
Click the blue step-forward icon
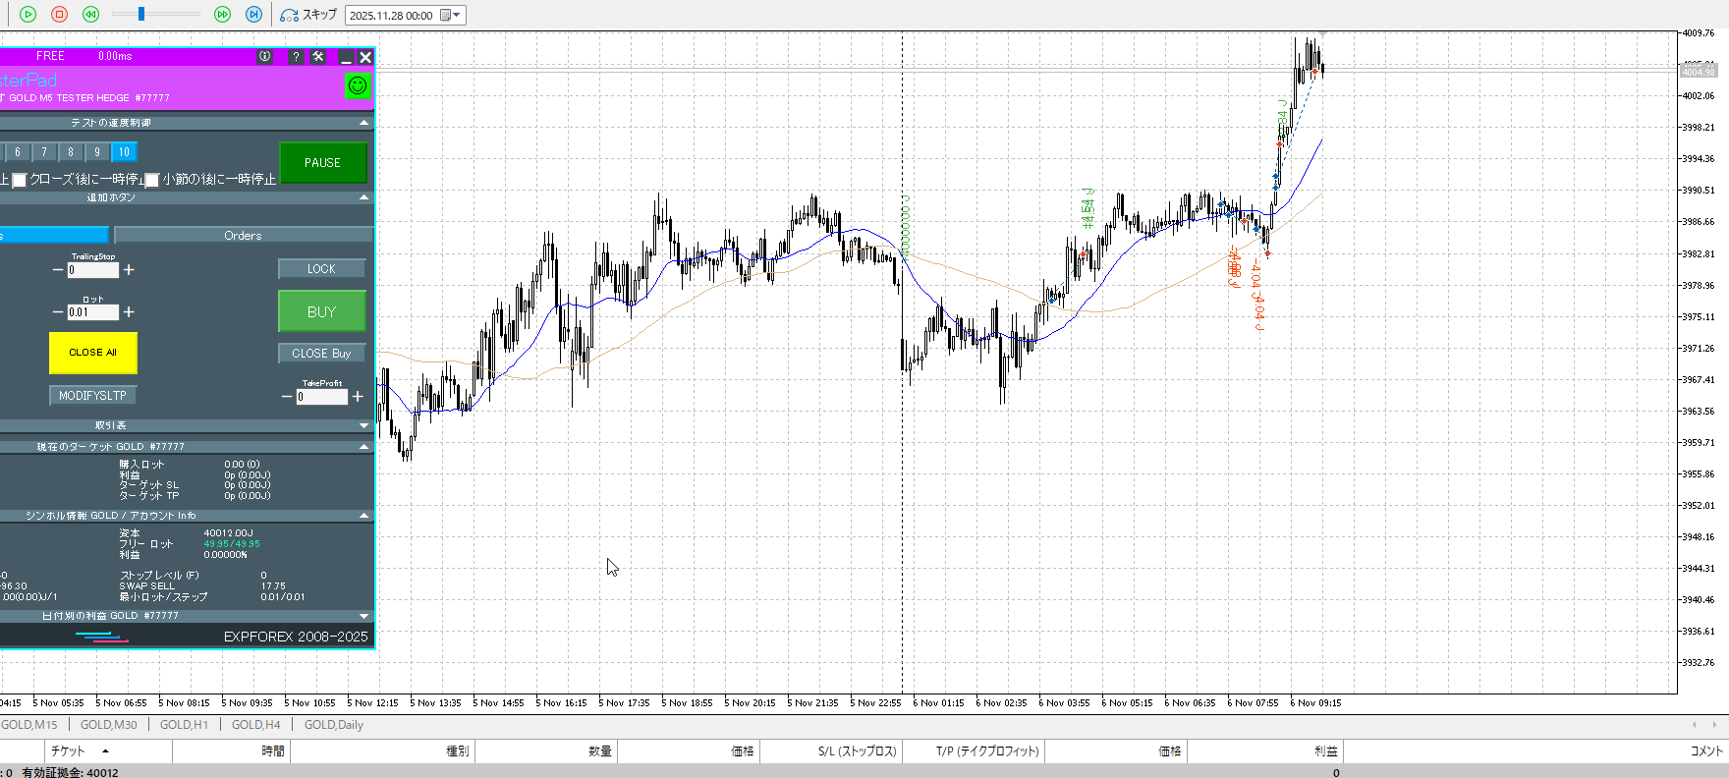pyautogui.click(x=253, y=15)
